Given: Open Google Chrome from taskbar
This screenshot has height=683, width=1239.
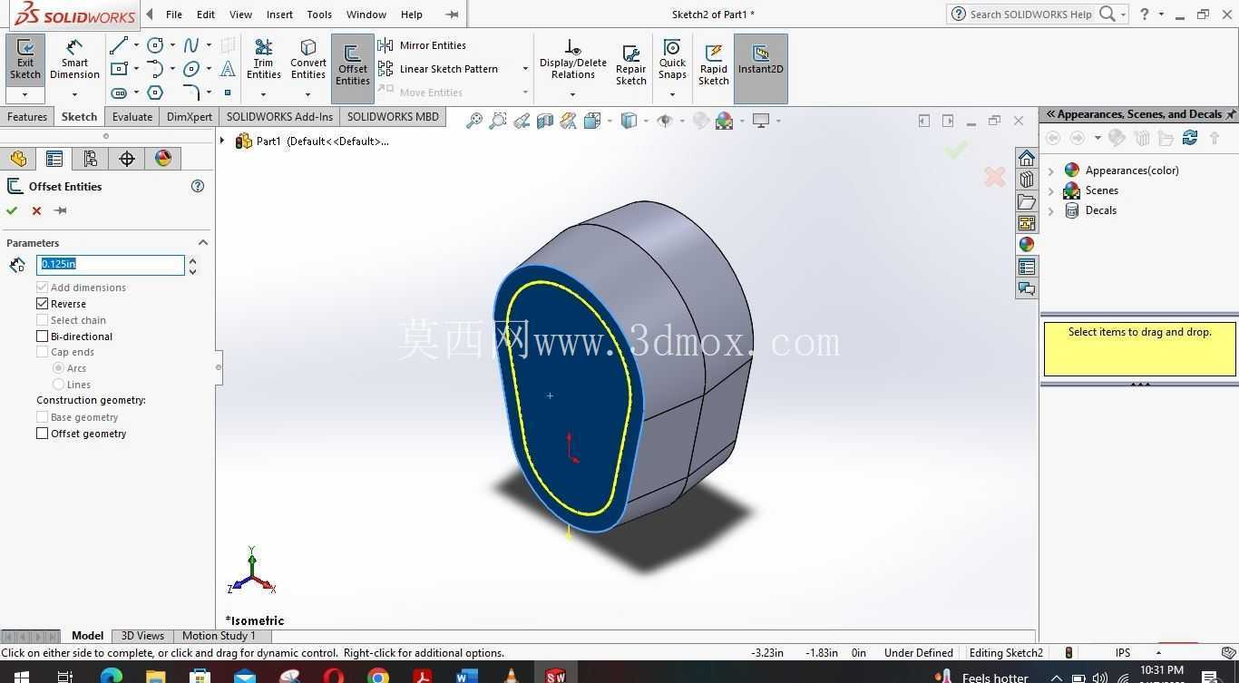Looking at the screenshot, I should pyautogui.click(x=377, y=676).
